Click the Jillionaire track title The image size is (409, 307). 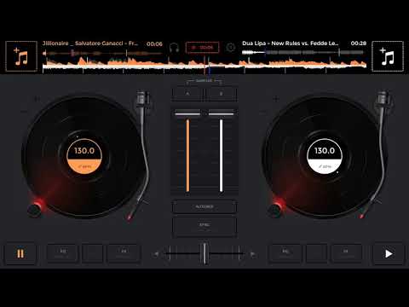coord(90,43)
